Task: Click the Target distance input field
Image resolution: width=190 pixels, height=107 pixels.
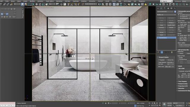Action: tap(170, 62)
